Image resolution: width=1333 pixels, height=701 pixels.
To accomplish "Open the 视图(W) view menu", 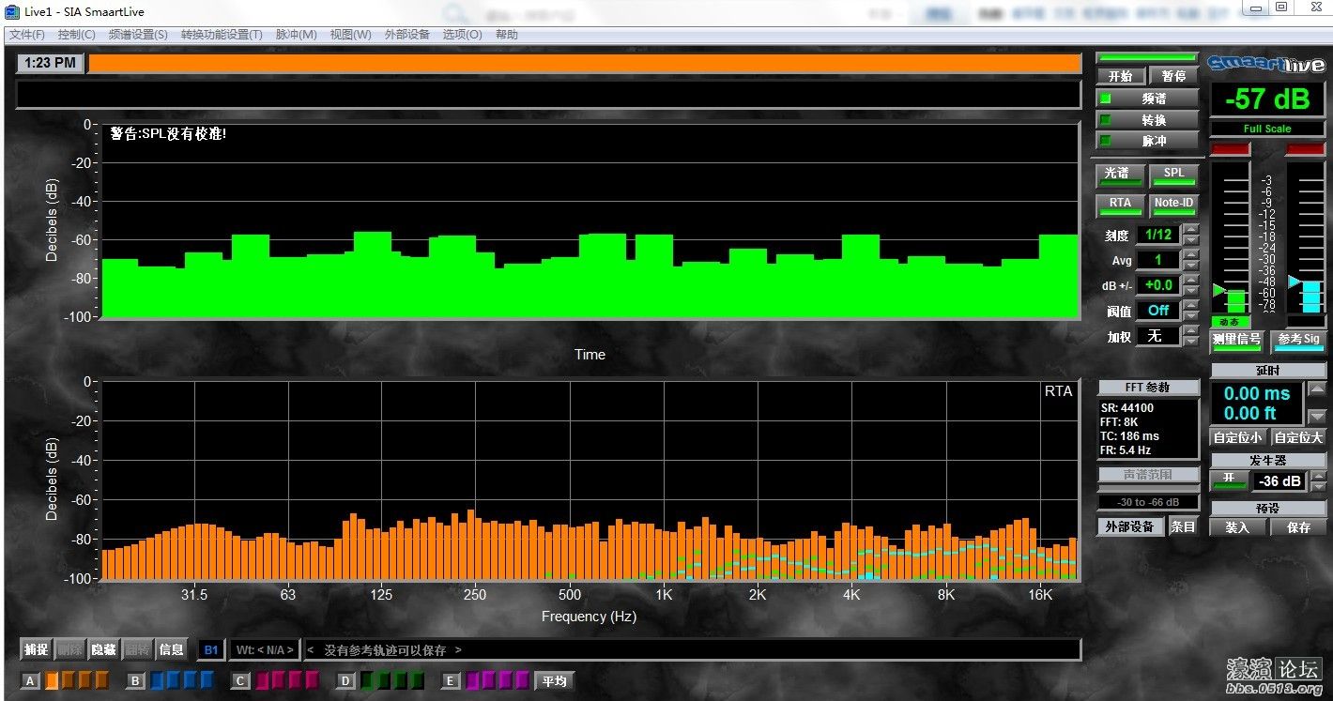I will point(350,35).
